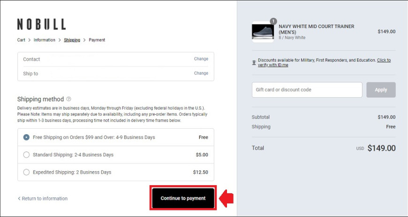Click the Contact label
The height and width of the screenshot is (217, 408).
point(31,59)
